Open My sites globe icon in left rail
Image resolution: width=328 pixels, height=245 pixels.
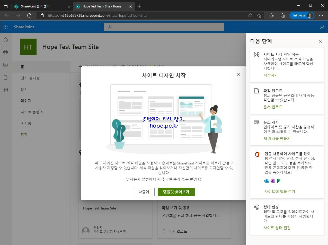(6, 52)
